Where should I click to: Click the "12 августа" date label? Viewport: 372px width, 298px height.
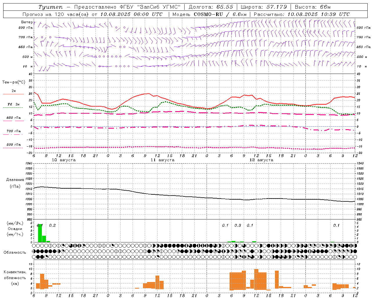[x=261, y=160]
